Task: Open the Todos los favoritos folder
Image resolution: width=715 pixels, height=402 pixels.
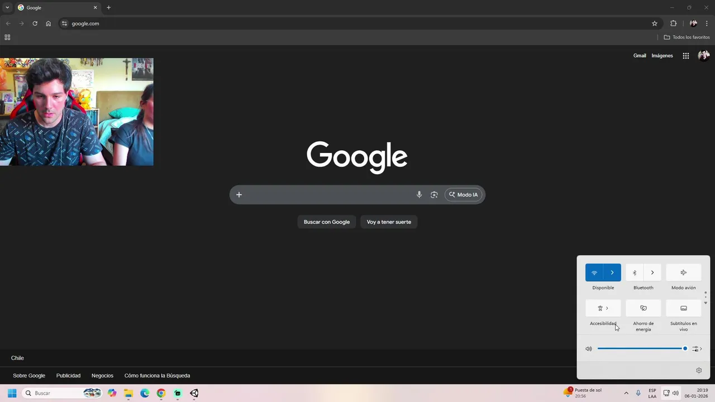Action: (687, 37)
